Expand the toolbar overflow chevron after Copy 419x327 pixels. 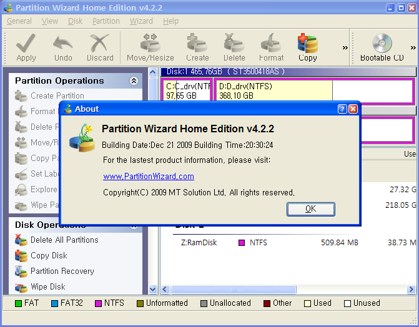(x=345, y=47)
